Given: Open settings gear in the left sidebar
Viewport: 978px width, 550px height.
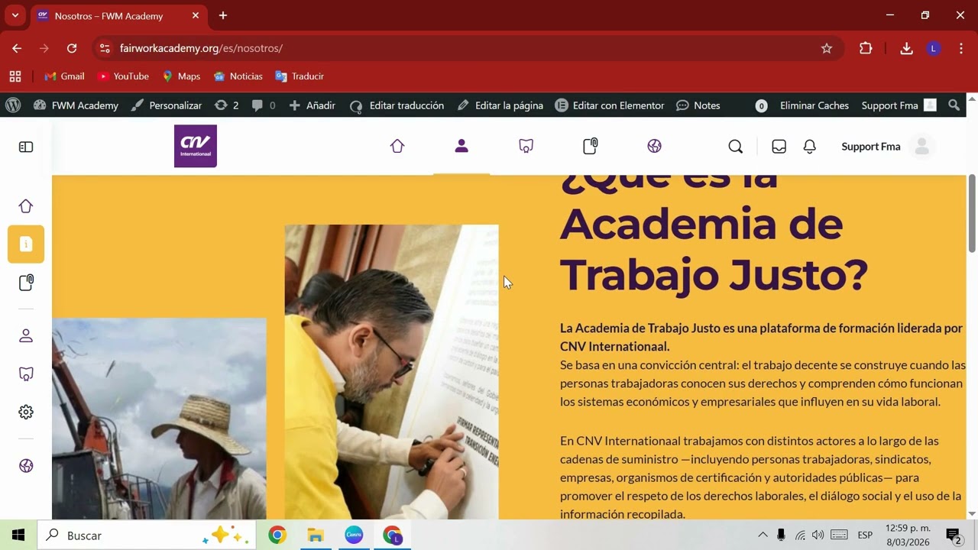Looking at the screenshot, I should [x=26, y=412].
